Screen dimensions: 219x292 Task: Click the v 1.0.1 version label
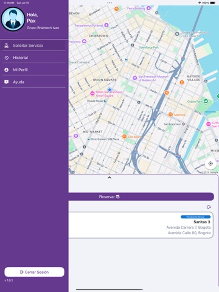9,280
